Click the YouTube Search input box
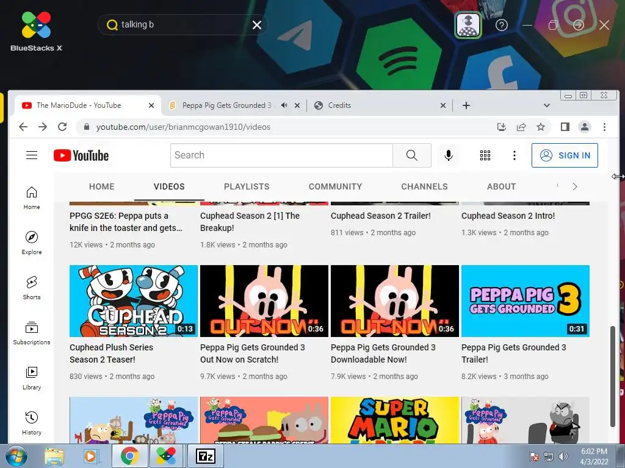Image resolution: width=625 pixels, height=468 pixels. (x=281, y=155)
